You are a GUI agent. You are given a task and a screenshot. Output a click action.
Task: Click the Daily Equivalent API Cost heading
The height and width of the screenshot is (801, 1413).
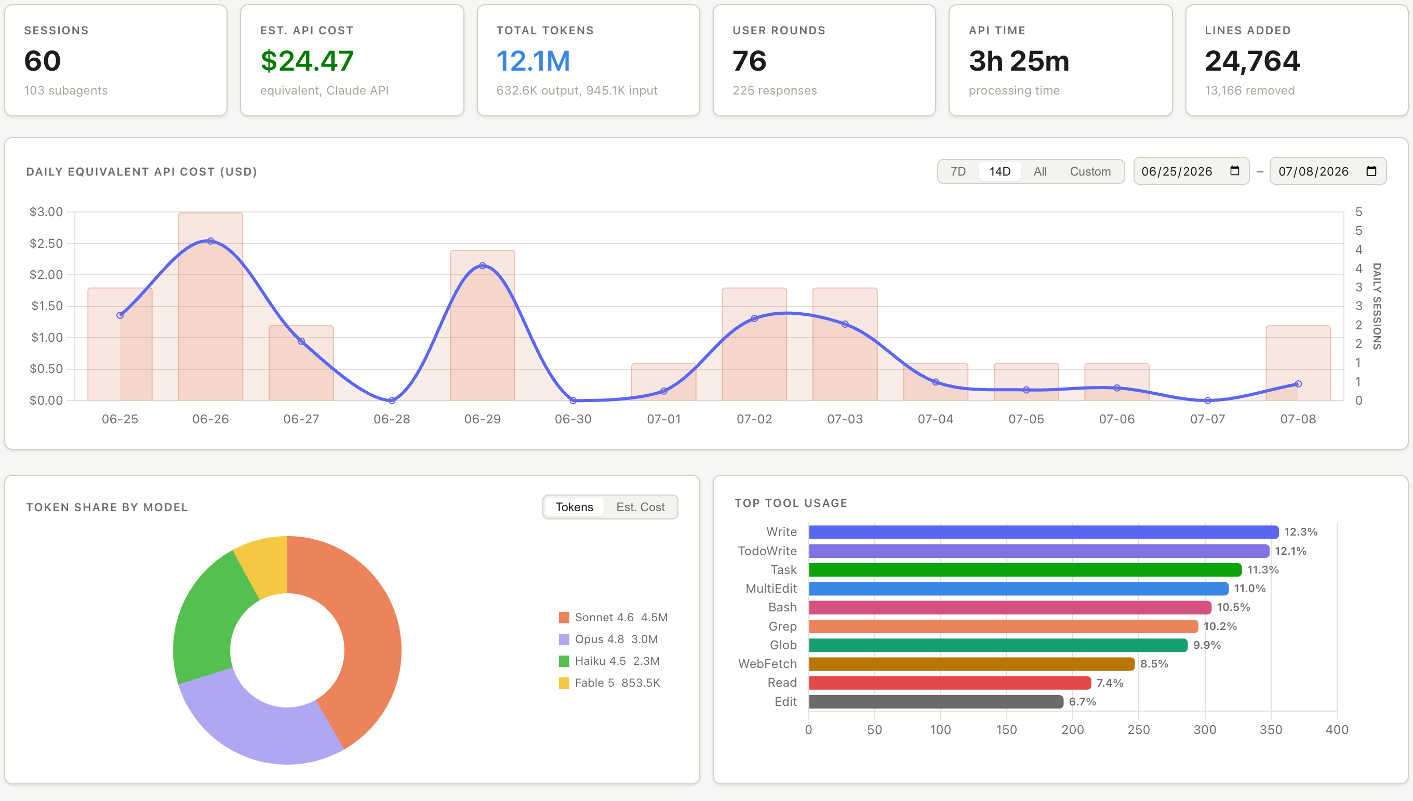[x=141, y=171]
